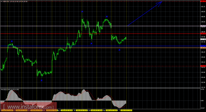Click the yellow 2016.09.29 16:30 time label
This screenshot has height=112, width=206.
click(82, 110)
